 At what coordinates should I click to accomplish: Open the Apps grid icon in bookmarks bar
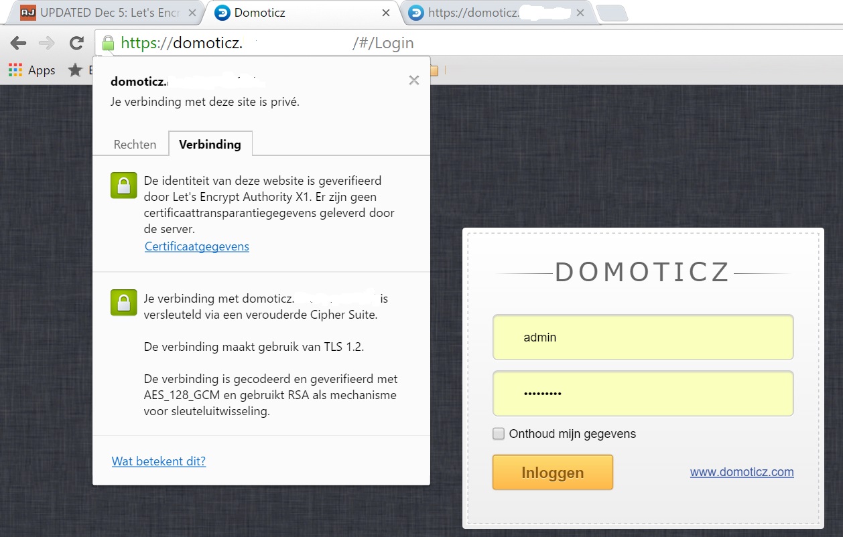(15, 70)
